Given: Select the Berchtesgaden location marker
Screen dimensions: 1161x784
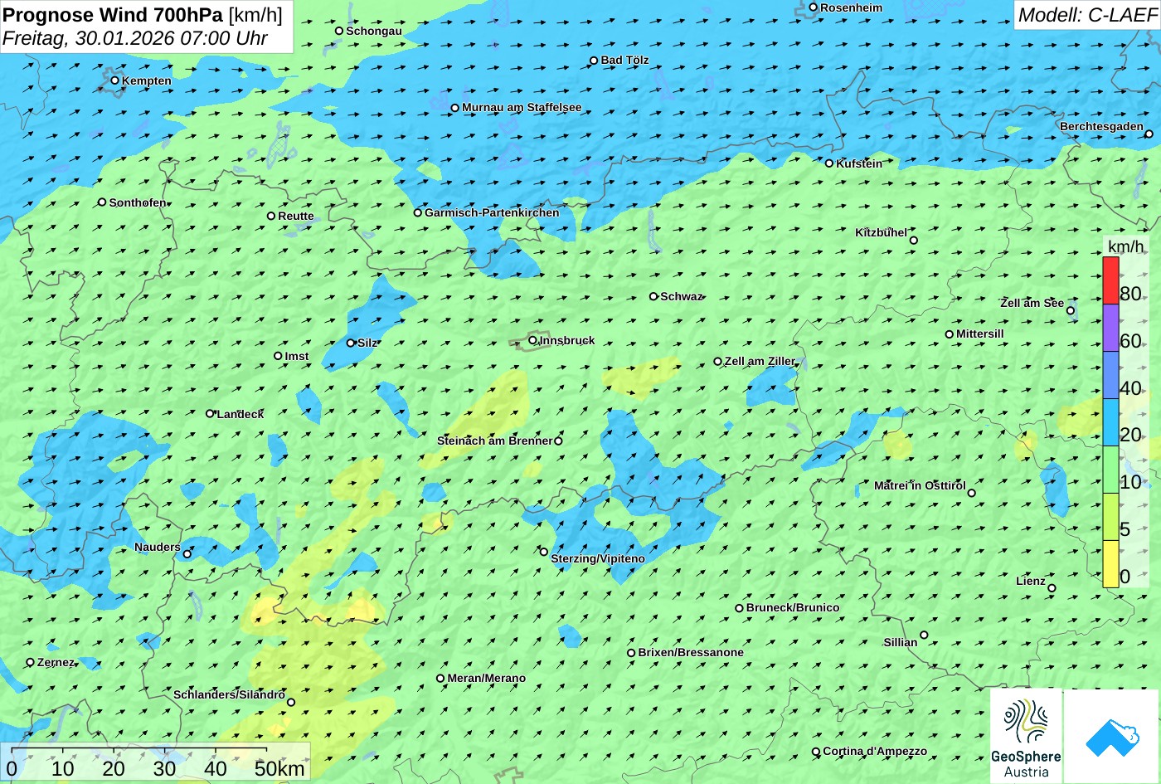Looking at the screenshot, I should 1149,134.
